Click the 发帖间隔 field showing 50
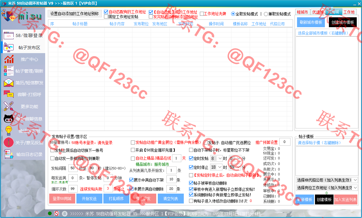Image resolution: width=362 pixels, height=218 pixels. tap(73, 168)
